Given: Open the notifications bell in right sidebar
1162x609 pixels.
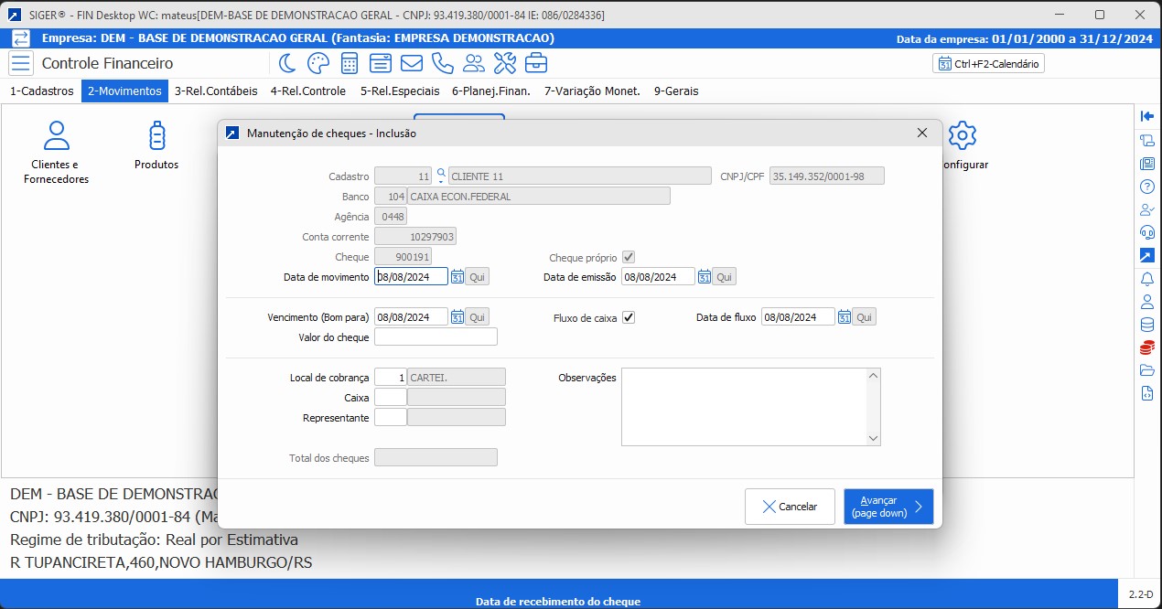Looking at the screenshot, I should pyautogui.click(x=1146, y=279).
